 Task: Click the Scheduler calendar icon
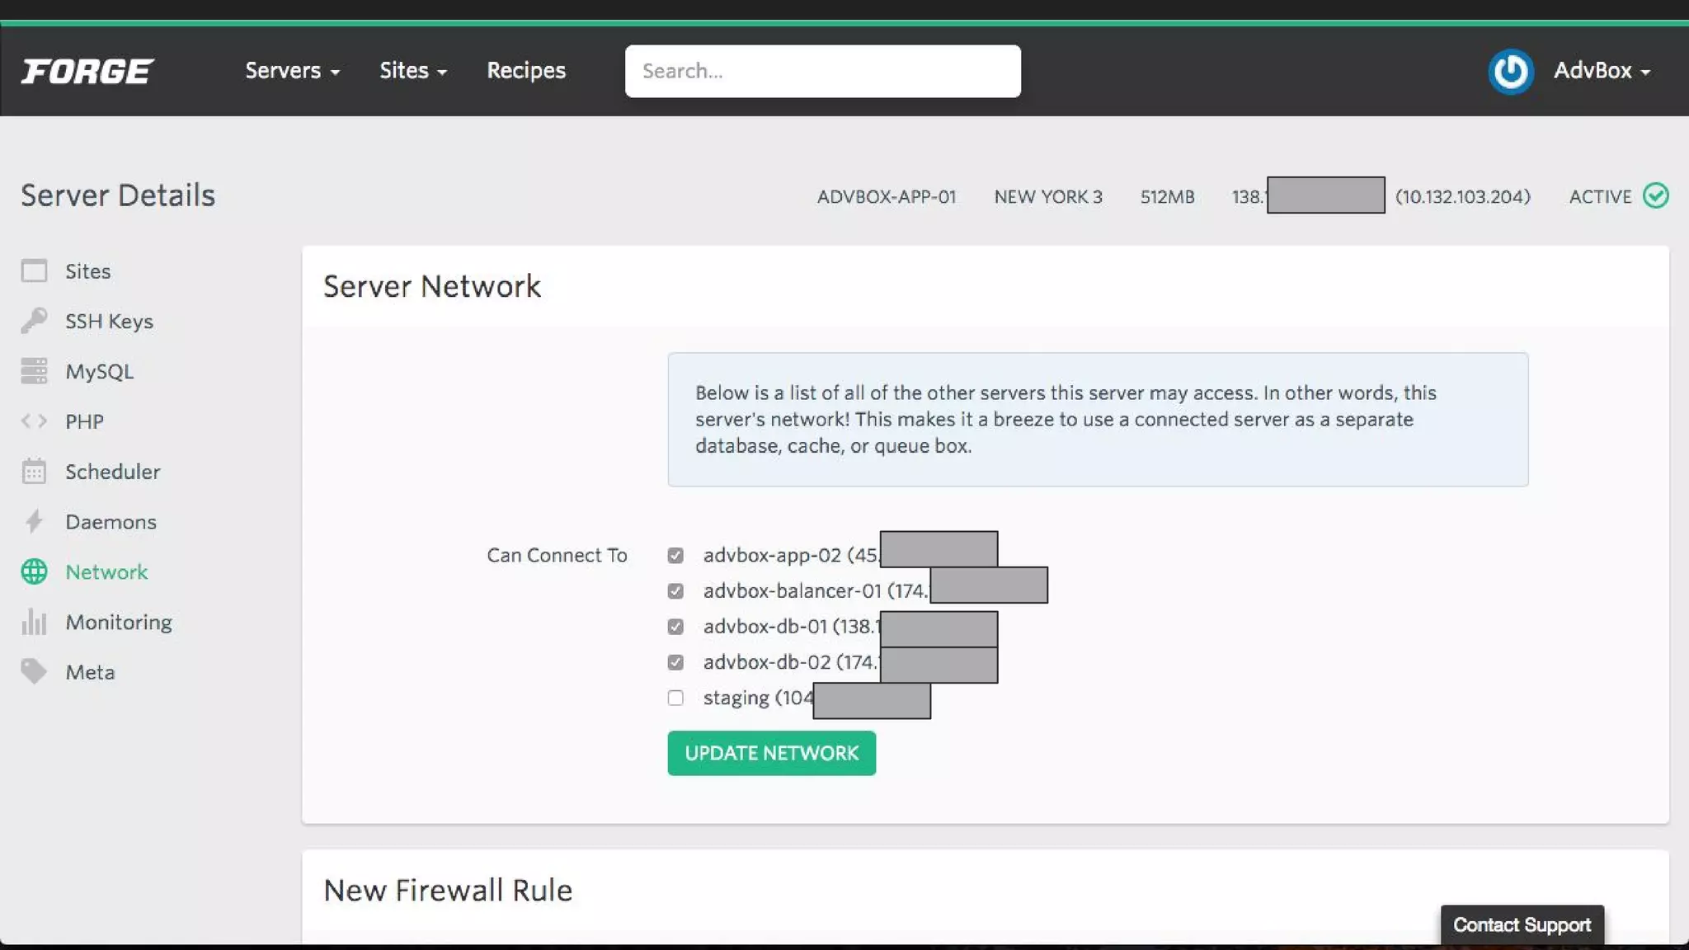[x=34, y=472]
